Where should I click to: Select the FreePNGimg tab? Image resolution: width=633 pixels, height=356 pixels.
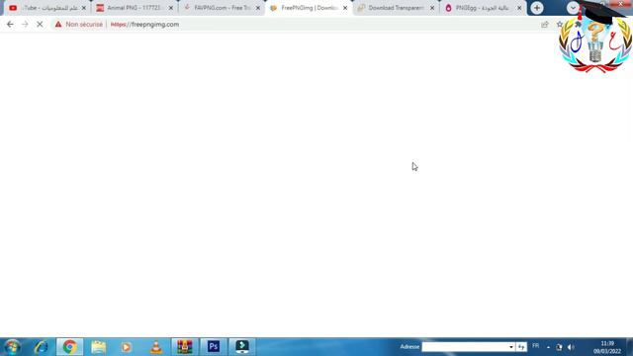pos(308,8)
